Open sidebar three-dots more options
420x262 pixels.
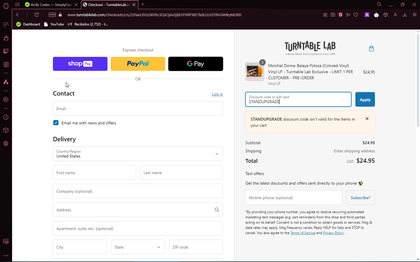click(6, 256)
